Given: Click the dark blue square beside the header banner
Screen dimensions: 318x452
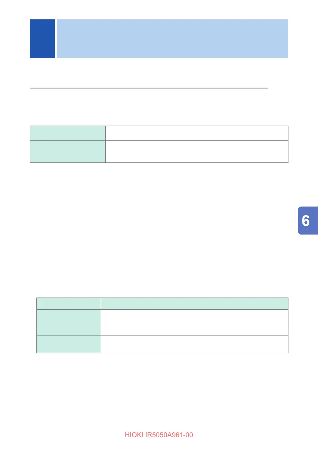Looking at the screenshot, I should [x=42, y=39].
